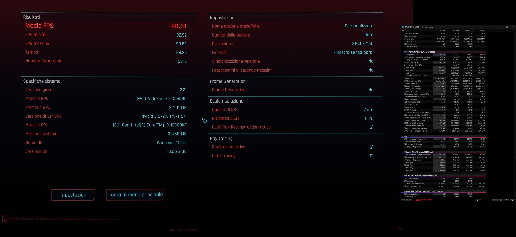Click the Modello GPU value NVIDIA GeForce RTX 5090
Screen dimensions: 516x237
coord(162,99)
